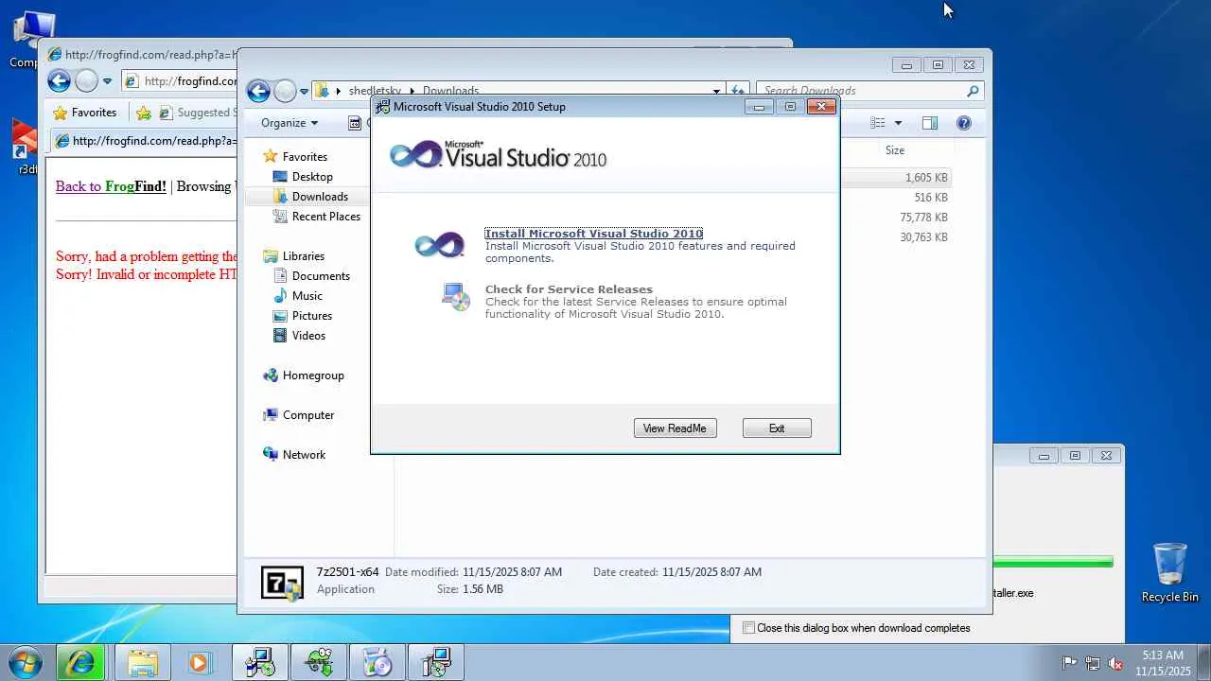Change the view with the Explorer view icon
1211x681 pixels.
pyautogui.click(x=878, y=123)
